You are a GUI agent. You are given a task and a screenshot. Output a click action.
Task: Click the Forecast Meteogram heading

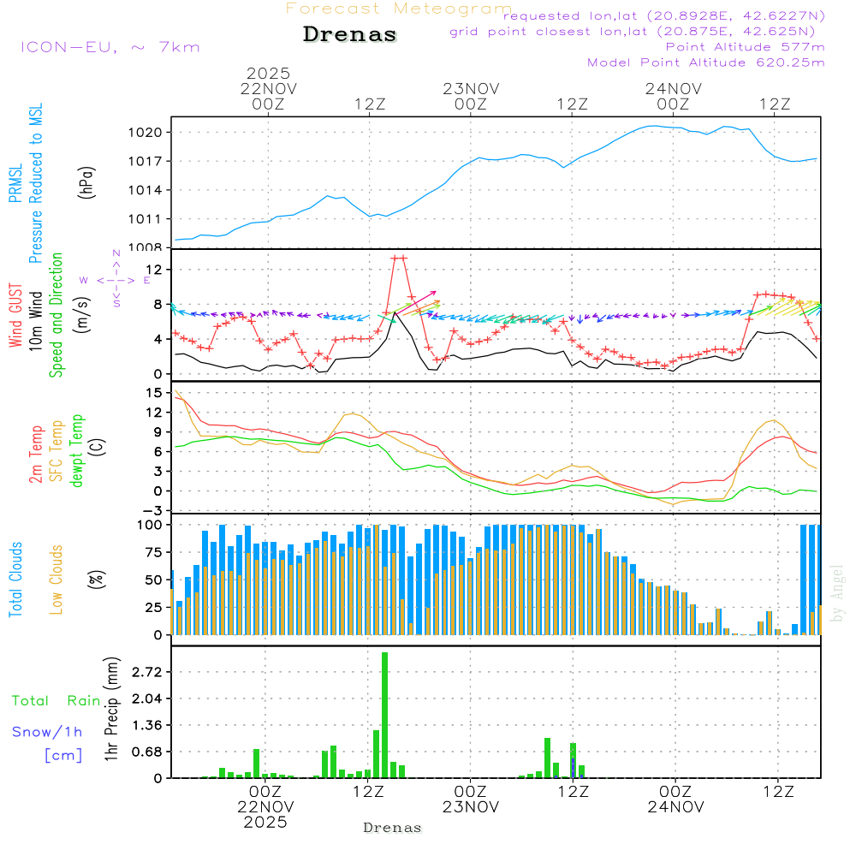pyautogui.click(x=399, y=9)
